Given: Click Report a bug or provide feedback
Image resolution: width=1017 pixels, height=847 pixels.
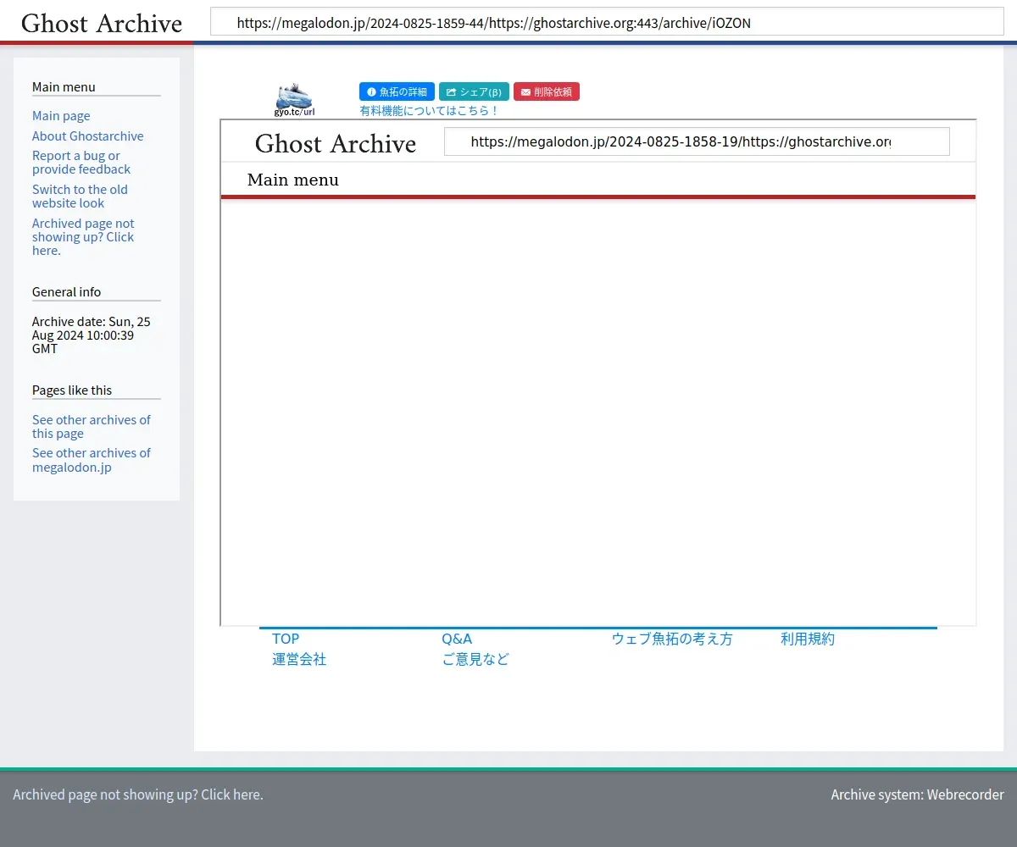Looking at the screenshot, I should point(81,163).
